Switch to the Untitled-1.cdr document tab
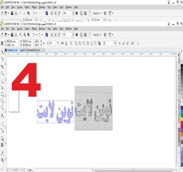The width and height of the screenshot is (183, 172). click(12, 50)
